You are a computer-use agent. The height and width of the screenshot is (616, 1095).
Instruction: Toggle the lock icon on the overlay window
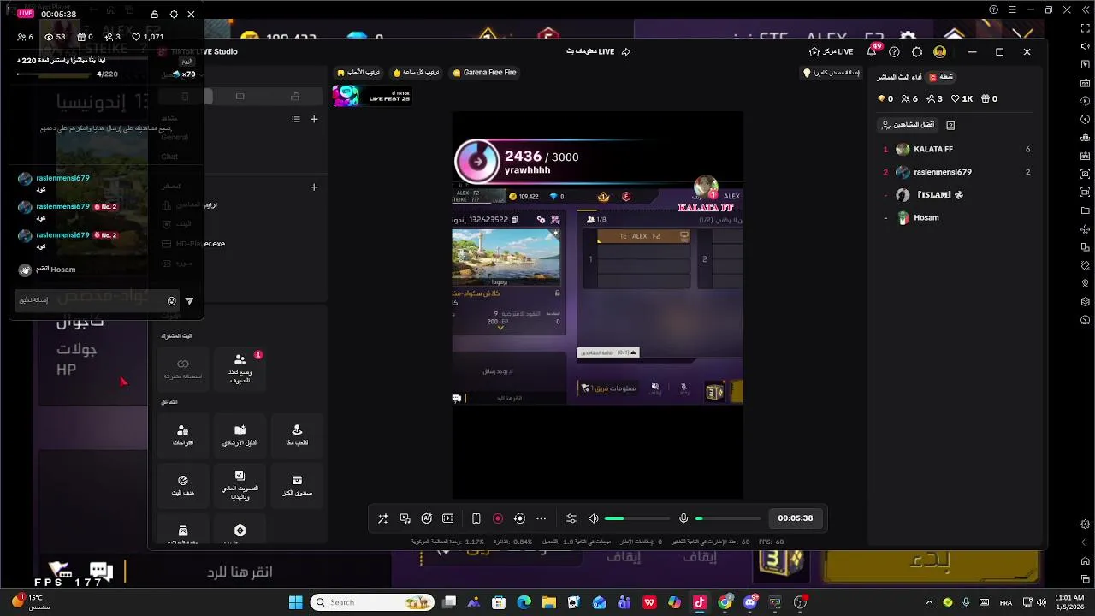[154, 15]
